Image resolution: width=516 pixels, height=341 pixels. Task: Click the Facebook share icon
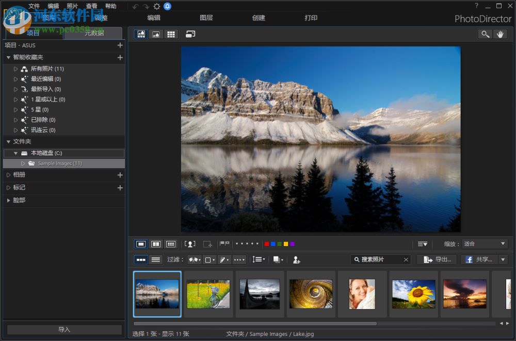[x=470, y=260]
